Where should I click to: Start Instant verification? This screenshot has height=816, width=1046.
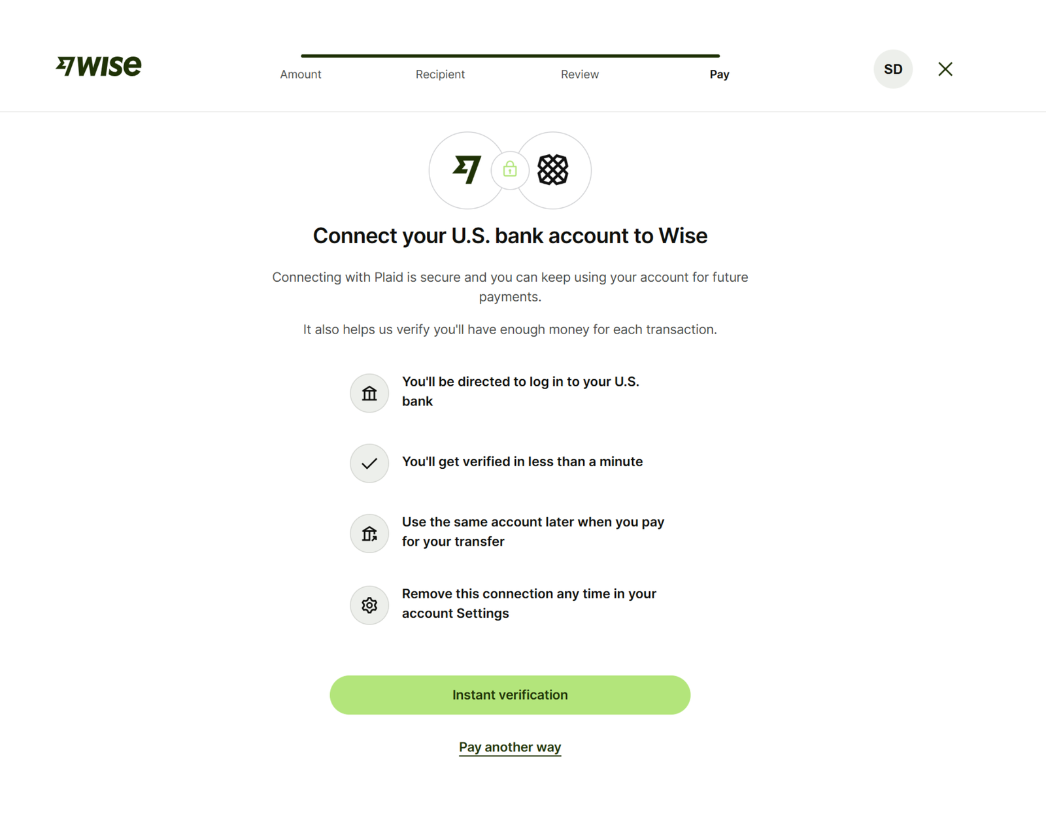click(x=510, y=694)
